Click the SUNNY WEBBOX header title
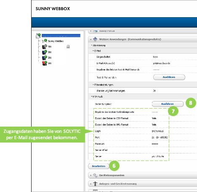The height and width of the screenshot is (192, 197). coord(53,9)
